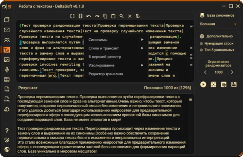Decrease randomizer limit with left arrow

pyautogui.click(x=205, y=72)
